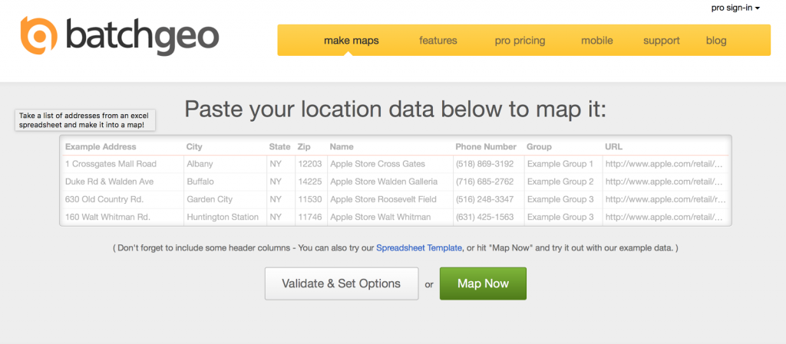
Task: Select the Apple Store Roosevelt Field cell
Action: coord(382,199)
